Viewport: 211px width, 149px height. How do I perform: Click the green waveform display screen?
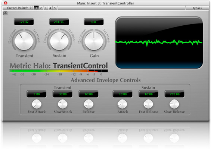[159, 43]
